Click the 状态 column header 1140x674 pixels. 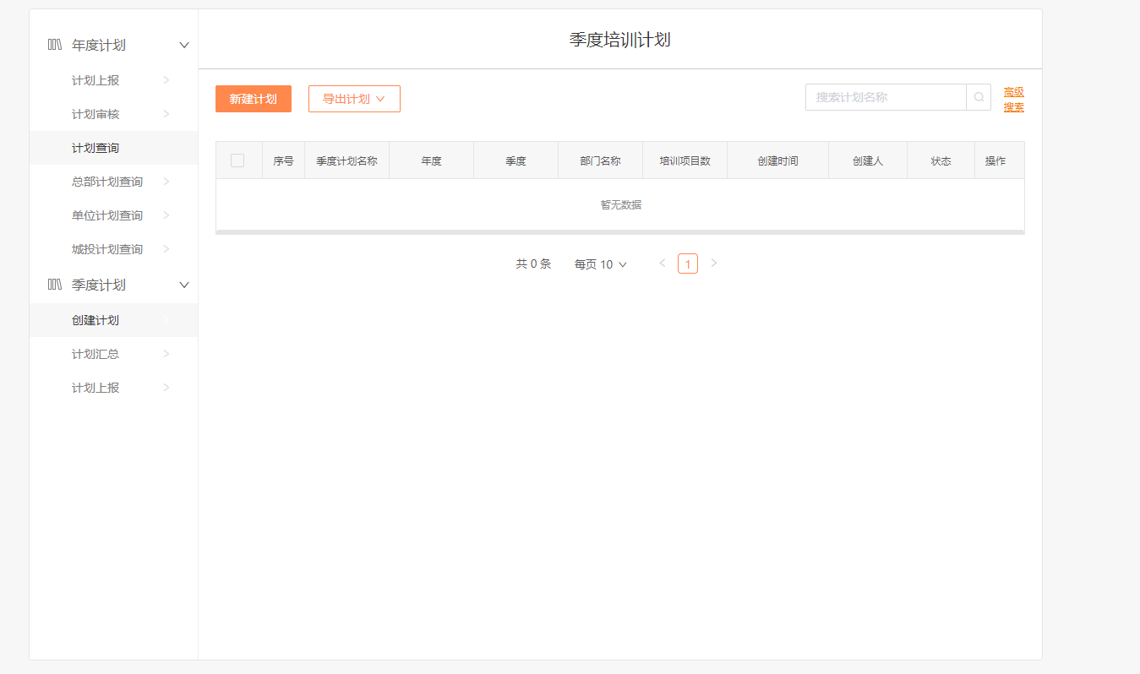[941, 160]
